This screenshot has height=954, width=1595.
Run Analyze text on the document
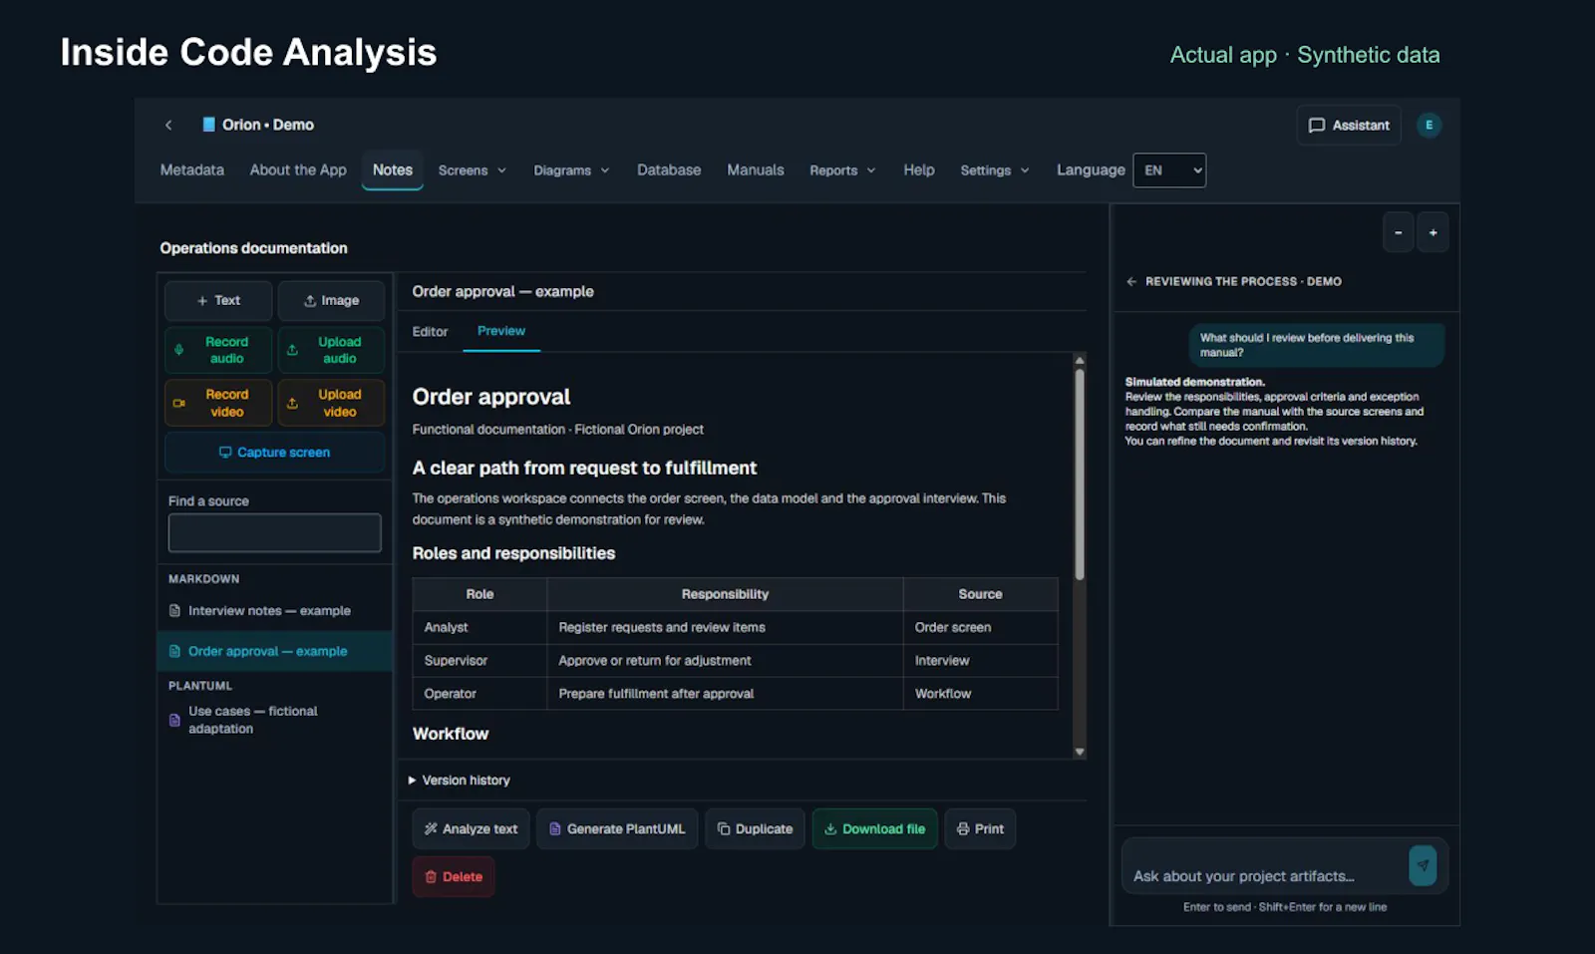point(471,828)
